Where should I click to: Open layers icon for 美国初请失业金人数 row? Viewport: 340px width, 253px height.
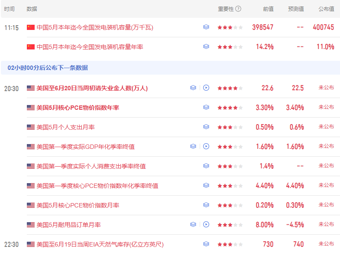coord(193,88)
